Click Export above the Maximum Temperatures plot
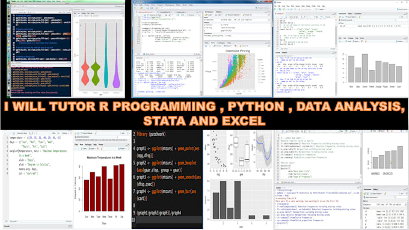The height and width of the screenshot is (230, 409). point(91,149)
